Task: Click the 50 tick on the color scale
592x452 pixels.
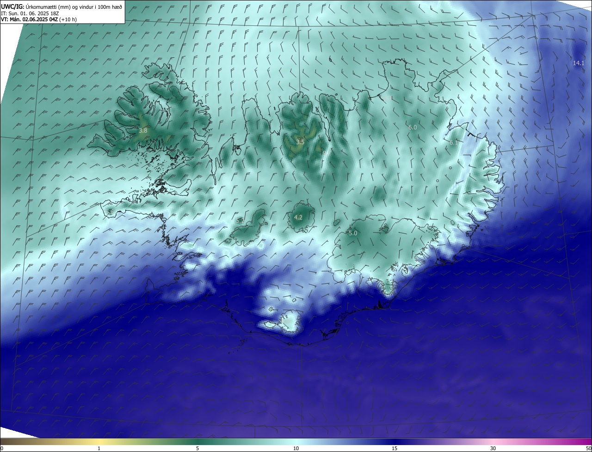Action: pos(588,449)
